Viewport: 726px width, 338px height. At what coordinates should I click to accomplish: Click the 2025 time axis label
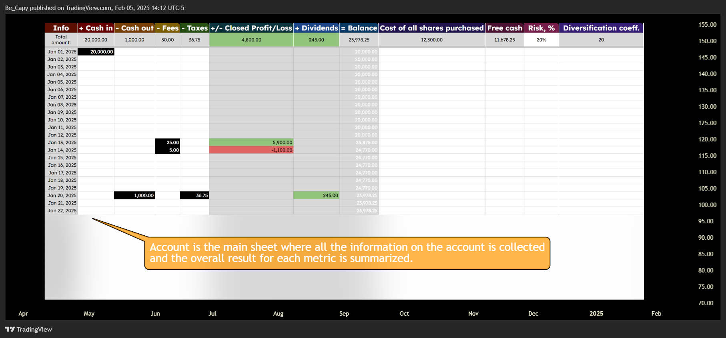click(596, 314)
